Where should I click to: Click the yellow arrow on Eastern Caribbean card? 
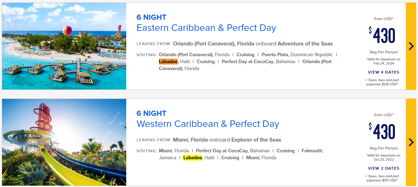point(411,46)
